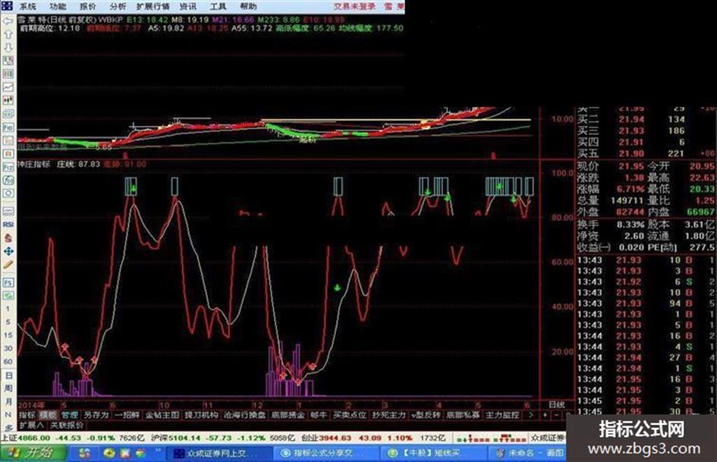Click the line chart icon in sidebar
The width and height of the screenshot is (717, 462).
pyautogui.click(x=8, y=87)
